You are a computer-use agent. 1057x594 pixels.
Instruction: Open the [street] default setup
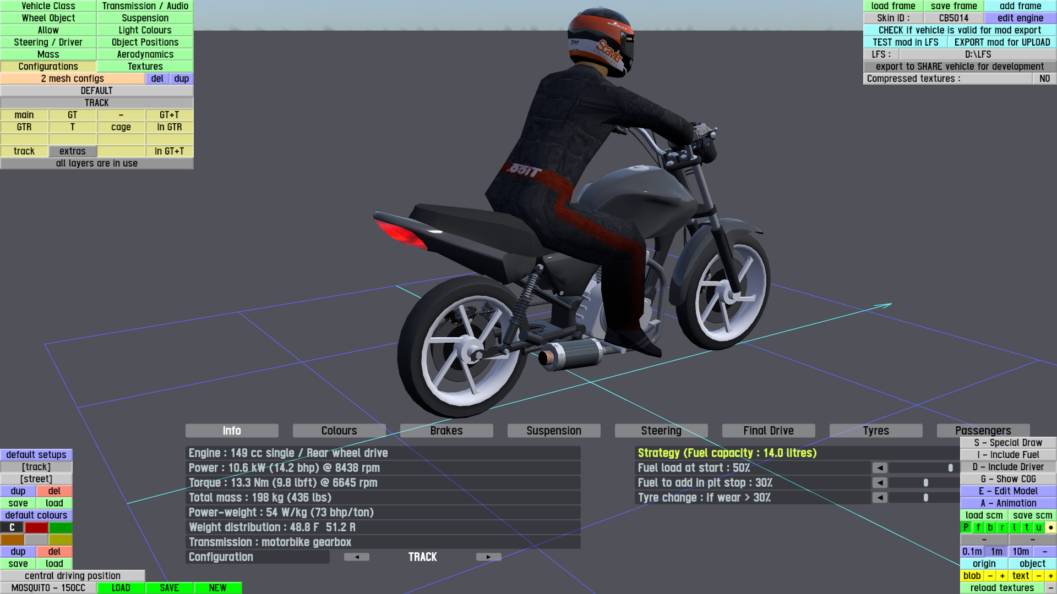pos(36,479)
